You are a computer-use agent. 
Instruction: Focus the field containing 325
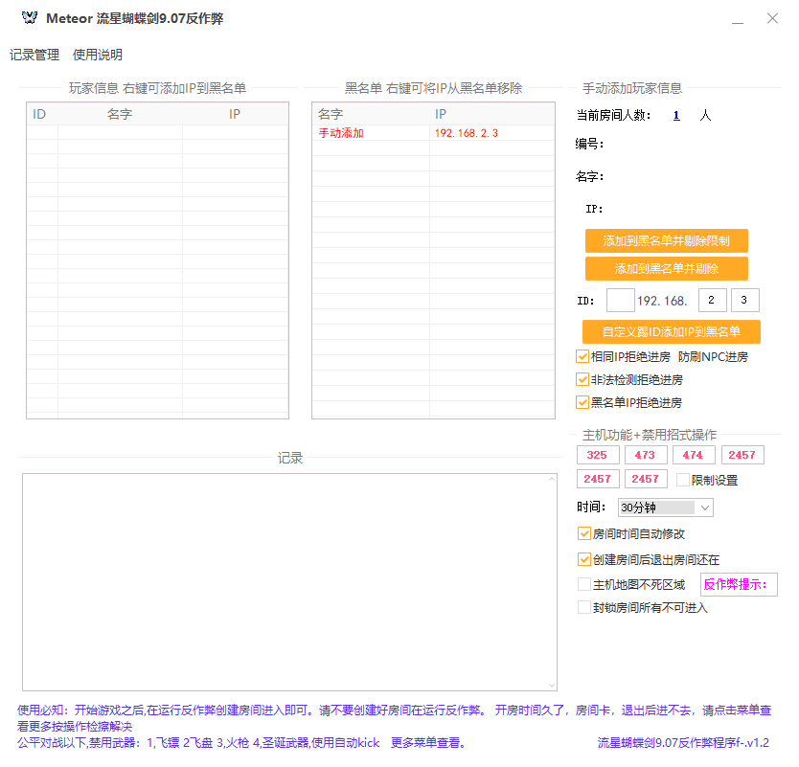coord(597,455)
